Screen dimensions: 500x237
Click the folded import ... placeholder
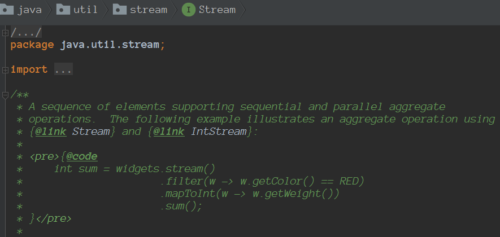63,70
